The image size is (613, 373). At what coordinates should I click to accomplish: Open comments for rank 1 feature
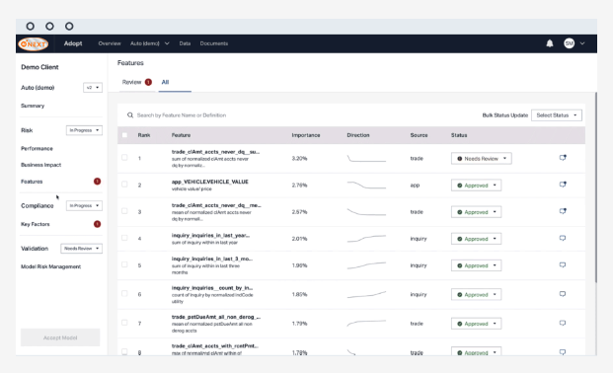click(563, 158)
